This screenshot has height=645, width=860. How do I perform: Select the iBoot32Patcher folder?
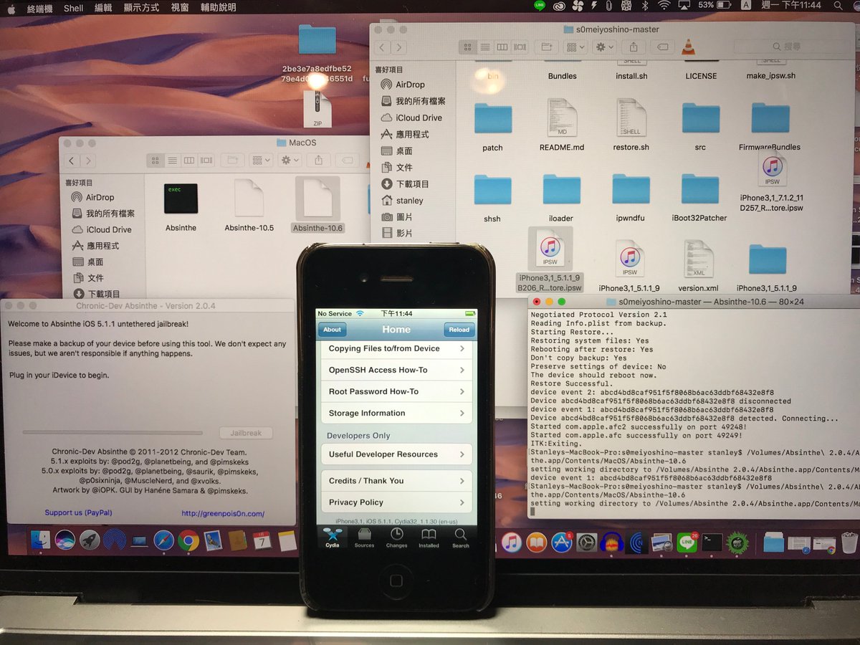point(699,190)
